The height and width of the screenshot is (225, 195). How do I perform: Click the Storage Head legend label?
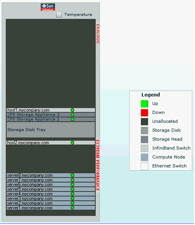(167, 139)
